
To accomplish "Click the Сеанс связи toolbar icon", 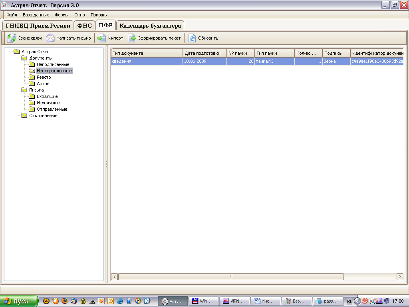I will pos(12,38).
